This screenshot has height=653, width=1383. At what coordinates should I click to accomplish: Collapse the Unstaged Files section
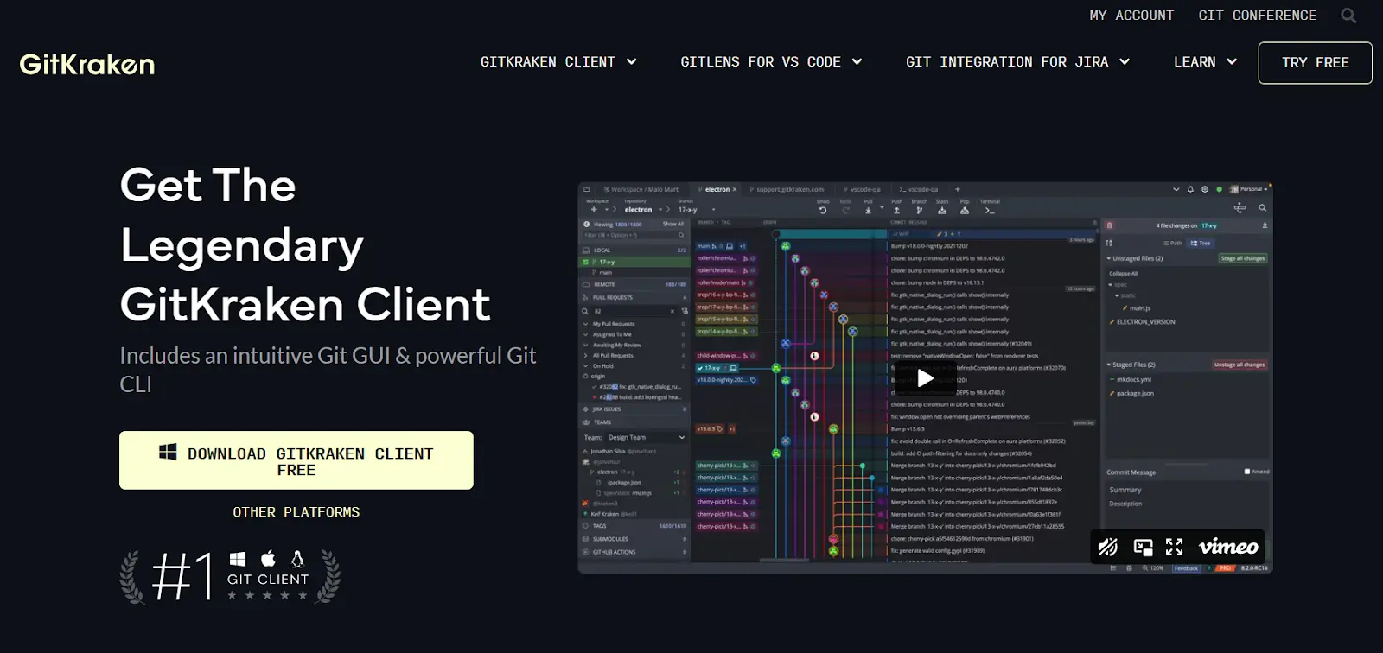1109,258
